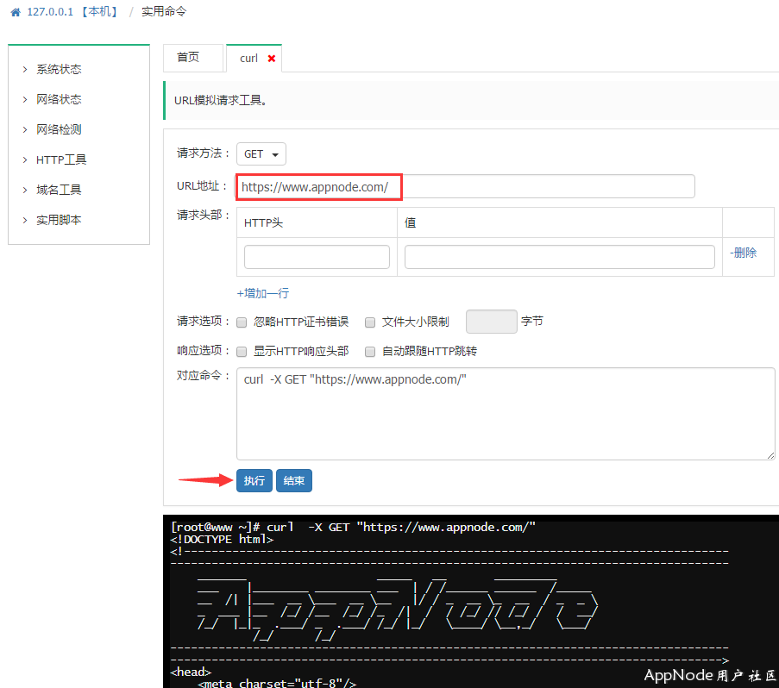Expand the 系统状态 sidebar menu
This screenshot has width=779, height=688.
(59, 70)
